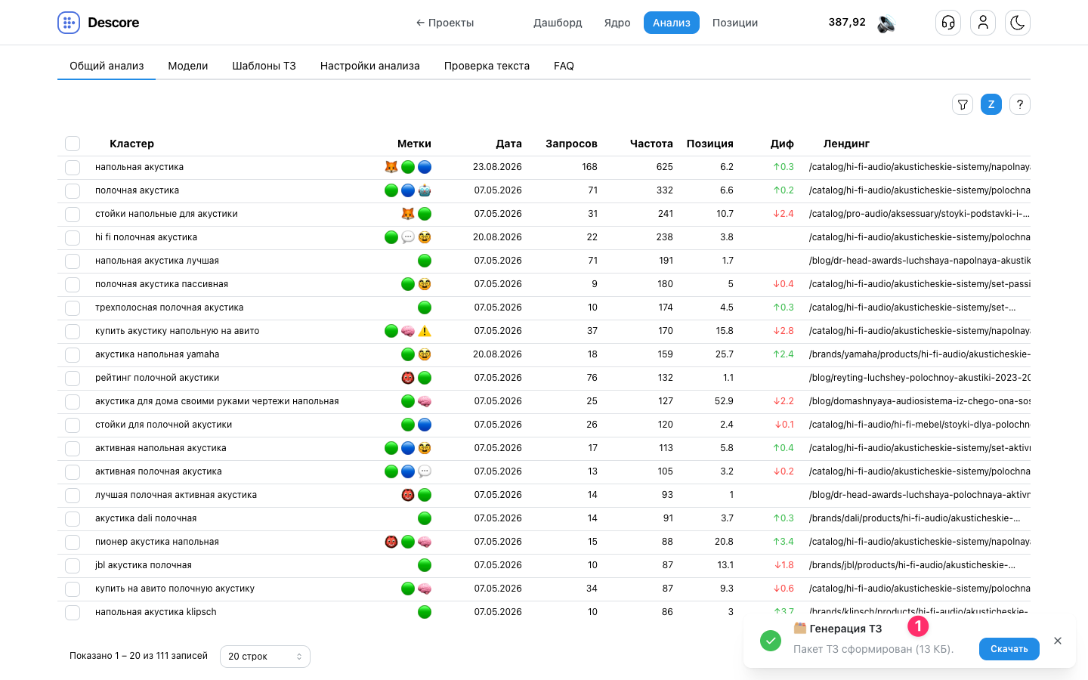Viewport: 1088px width, 680px height.
Task: Click the blue Z button
Action: tap(991, 104)
